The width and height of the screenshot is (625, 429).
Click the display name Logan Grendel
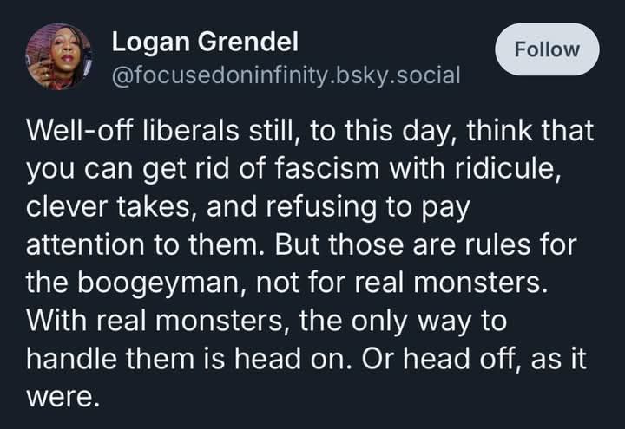pyautogui.click(x=205, y=42)
